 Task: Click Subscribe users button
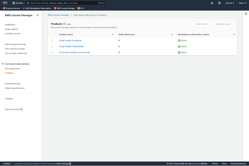pyautogui.click(x=223, y=24)
